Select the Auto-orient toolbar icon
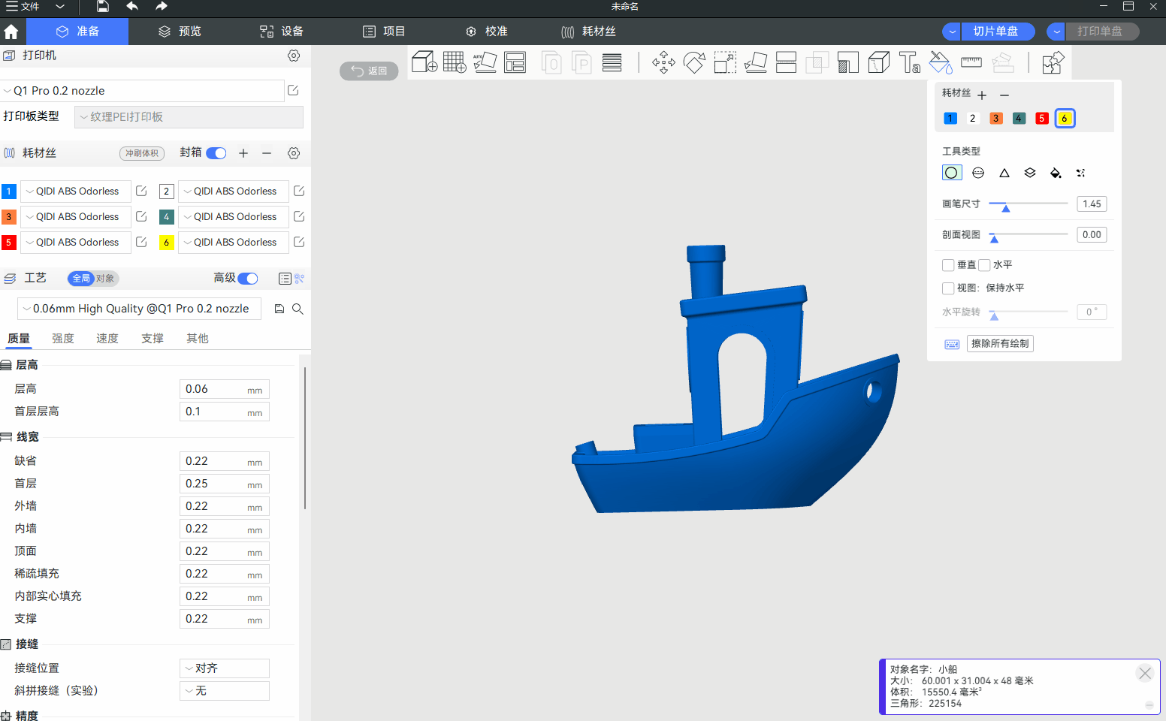This screenshot has height=721, width=1166. point(485,62)
